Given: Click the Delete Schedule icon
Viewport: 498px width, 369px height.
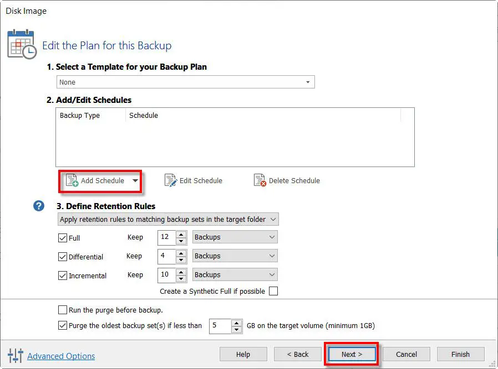Looking at the screenshot, I should [260, 180].
